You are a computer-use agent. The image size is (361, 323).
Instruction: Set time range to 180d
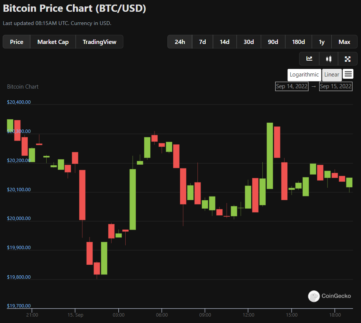pos(298,42)
